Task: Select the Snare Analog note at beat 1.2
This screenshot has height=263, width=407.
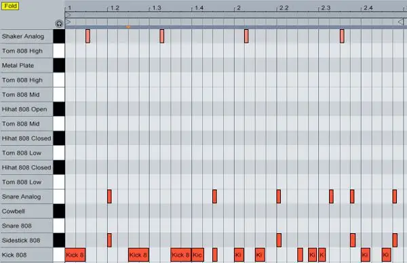Action: pos(109,197)
